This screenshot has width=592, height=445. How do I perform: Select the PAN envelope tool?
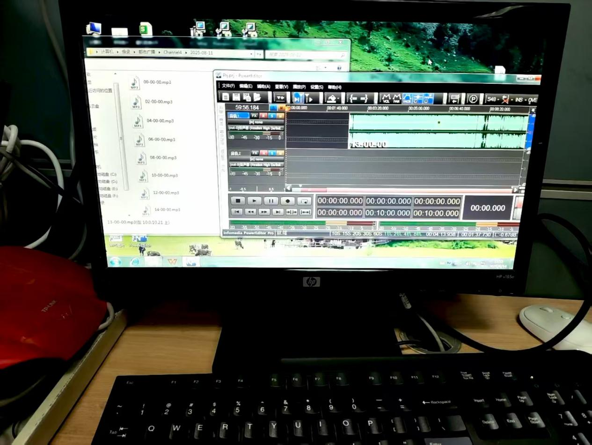click(396, 98)
